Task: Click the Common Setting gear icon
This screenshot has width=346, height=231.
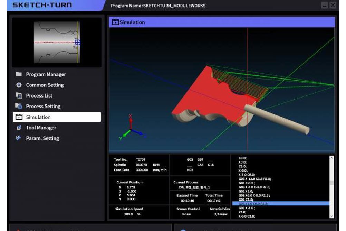Action: (19, 85)
